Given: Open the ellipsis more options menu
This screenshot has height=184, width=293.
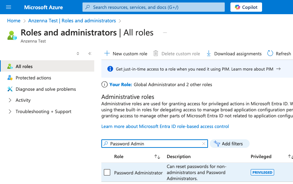Looking at the screenshot, I should tap(165, 33).
